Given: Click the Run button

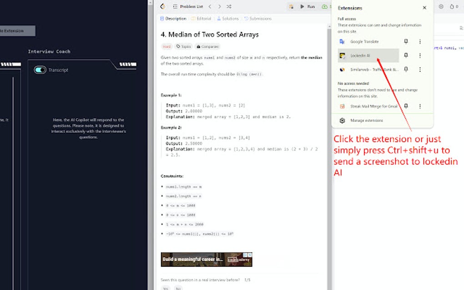Looking at the screenshot, I should [x=306, y=6].
